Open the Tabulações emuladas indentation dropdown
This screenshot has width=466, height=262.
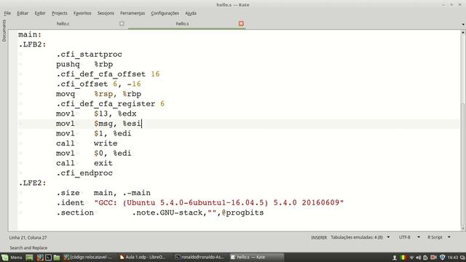(360, 237)
